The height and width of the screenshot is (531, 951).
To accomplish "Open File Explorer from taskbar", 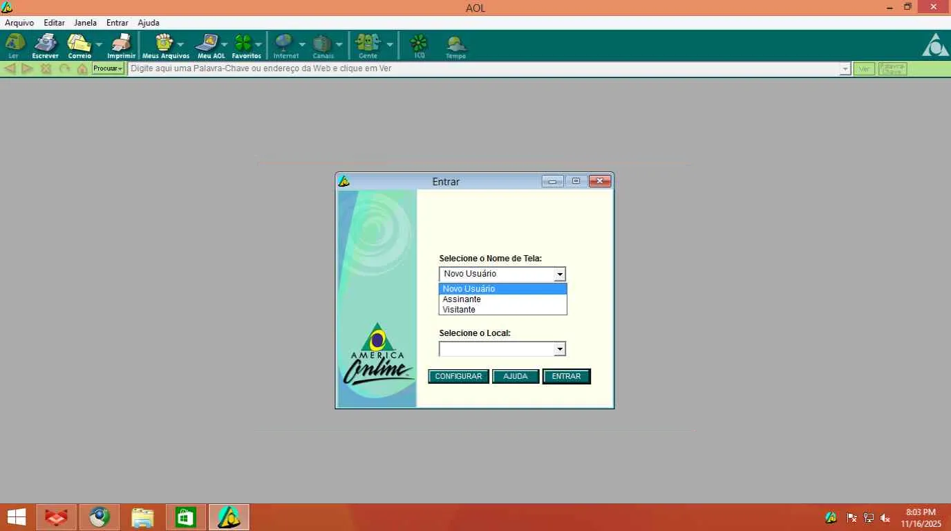I will coord(142,516).
